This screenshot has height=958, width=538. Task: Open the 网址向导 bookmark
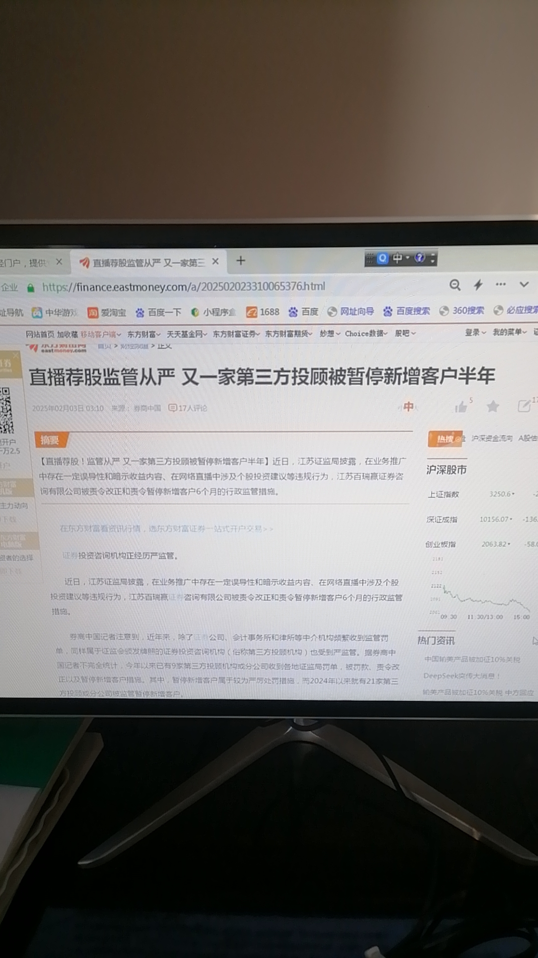[351, 311]
